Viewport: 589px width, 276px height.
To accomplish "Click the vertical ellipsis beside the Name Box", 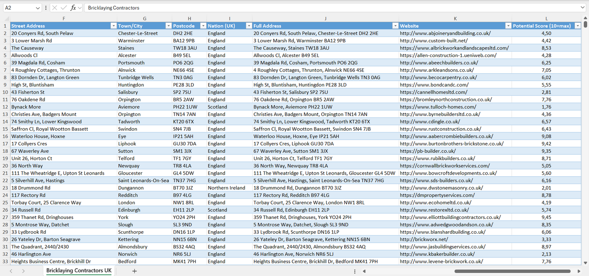I will pos(46,8).
